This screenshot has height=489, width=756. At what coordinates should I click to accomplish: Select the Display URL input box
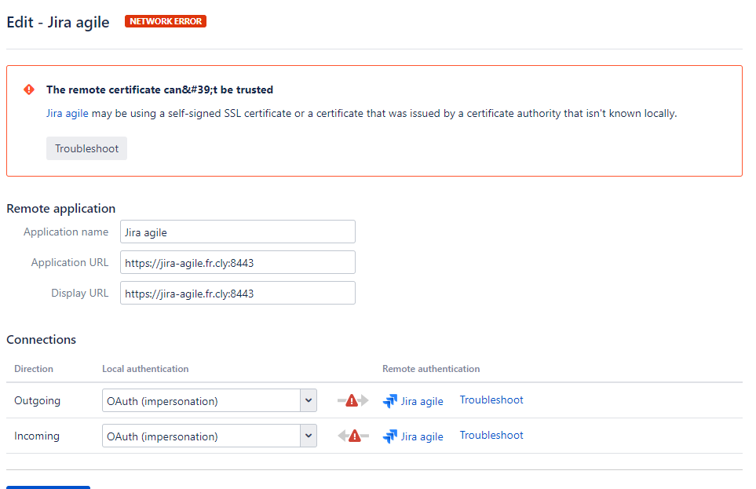(237, 293)
